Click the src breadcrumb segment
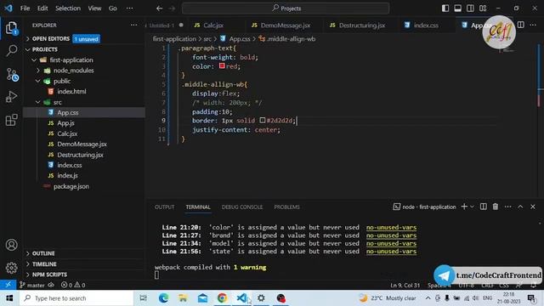This screenshot has height=306, width=544. coord(207,39)
